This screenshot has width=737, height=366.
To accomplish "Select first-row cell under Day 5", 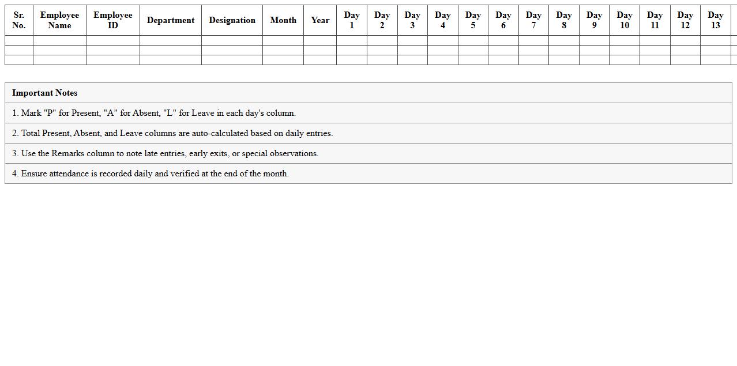I will coord(473,40).
